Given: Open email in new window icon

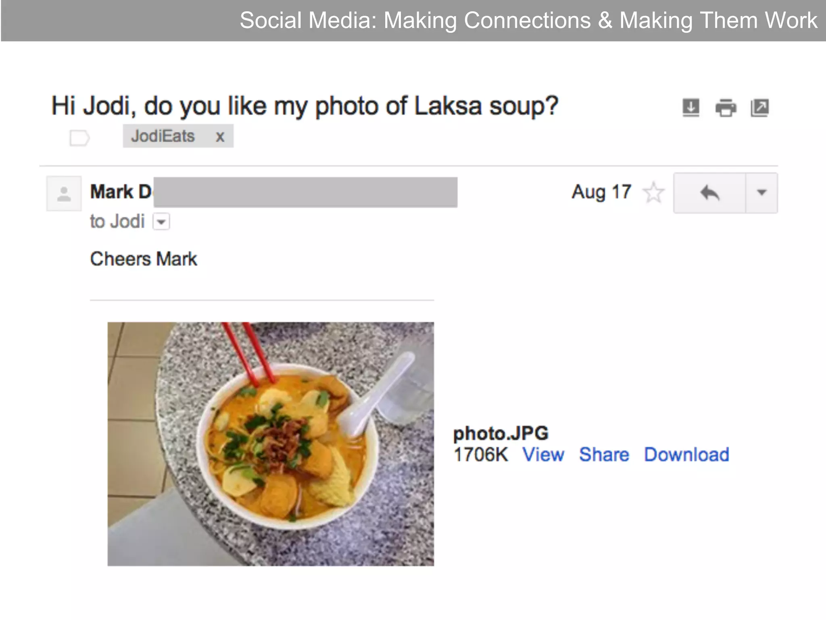Looking at the screenshot, I should click(760, 108).
